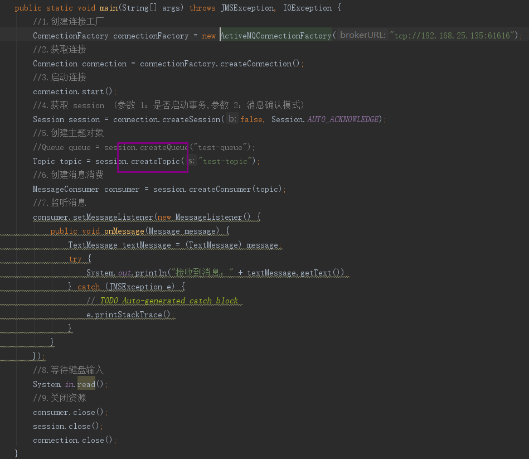Click IOException in the method signature

pyautogui.click(x=307, y=8)
